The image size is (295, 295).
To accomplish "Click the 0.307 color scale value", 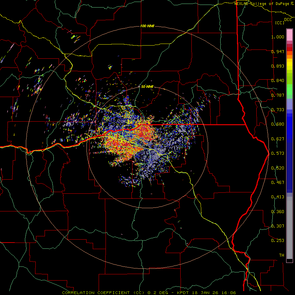I will [x=278, y=226].
